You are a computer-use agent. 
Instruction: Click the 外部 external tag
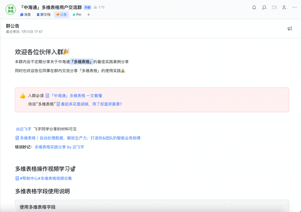(88, 8)
